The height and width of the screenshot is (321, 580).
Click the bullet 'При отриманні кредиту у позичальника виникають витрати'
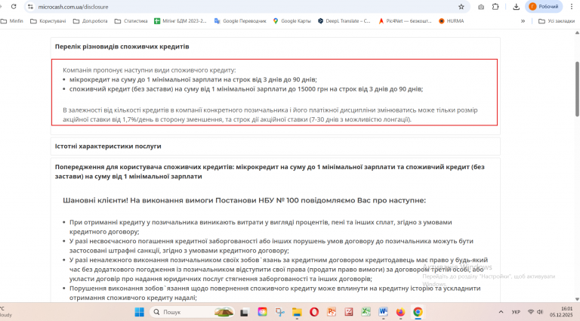[x=261, y=227]
